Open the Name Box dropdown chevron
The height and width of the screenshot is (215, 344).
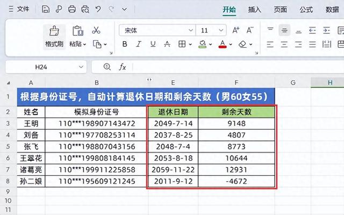pos(81,67)
